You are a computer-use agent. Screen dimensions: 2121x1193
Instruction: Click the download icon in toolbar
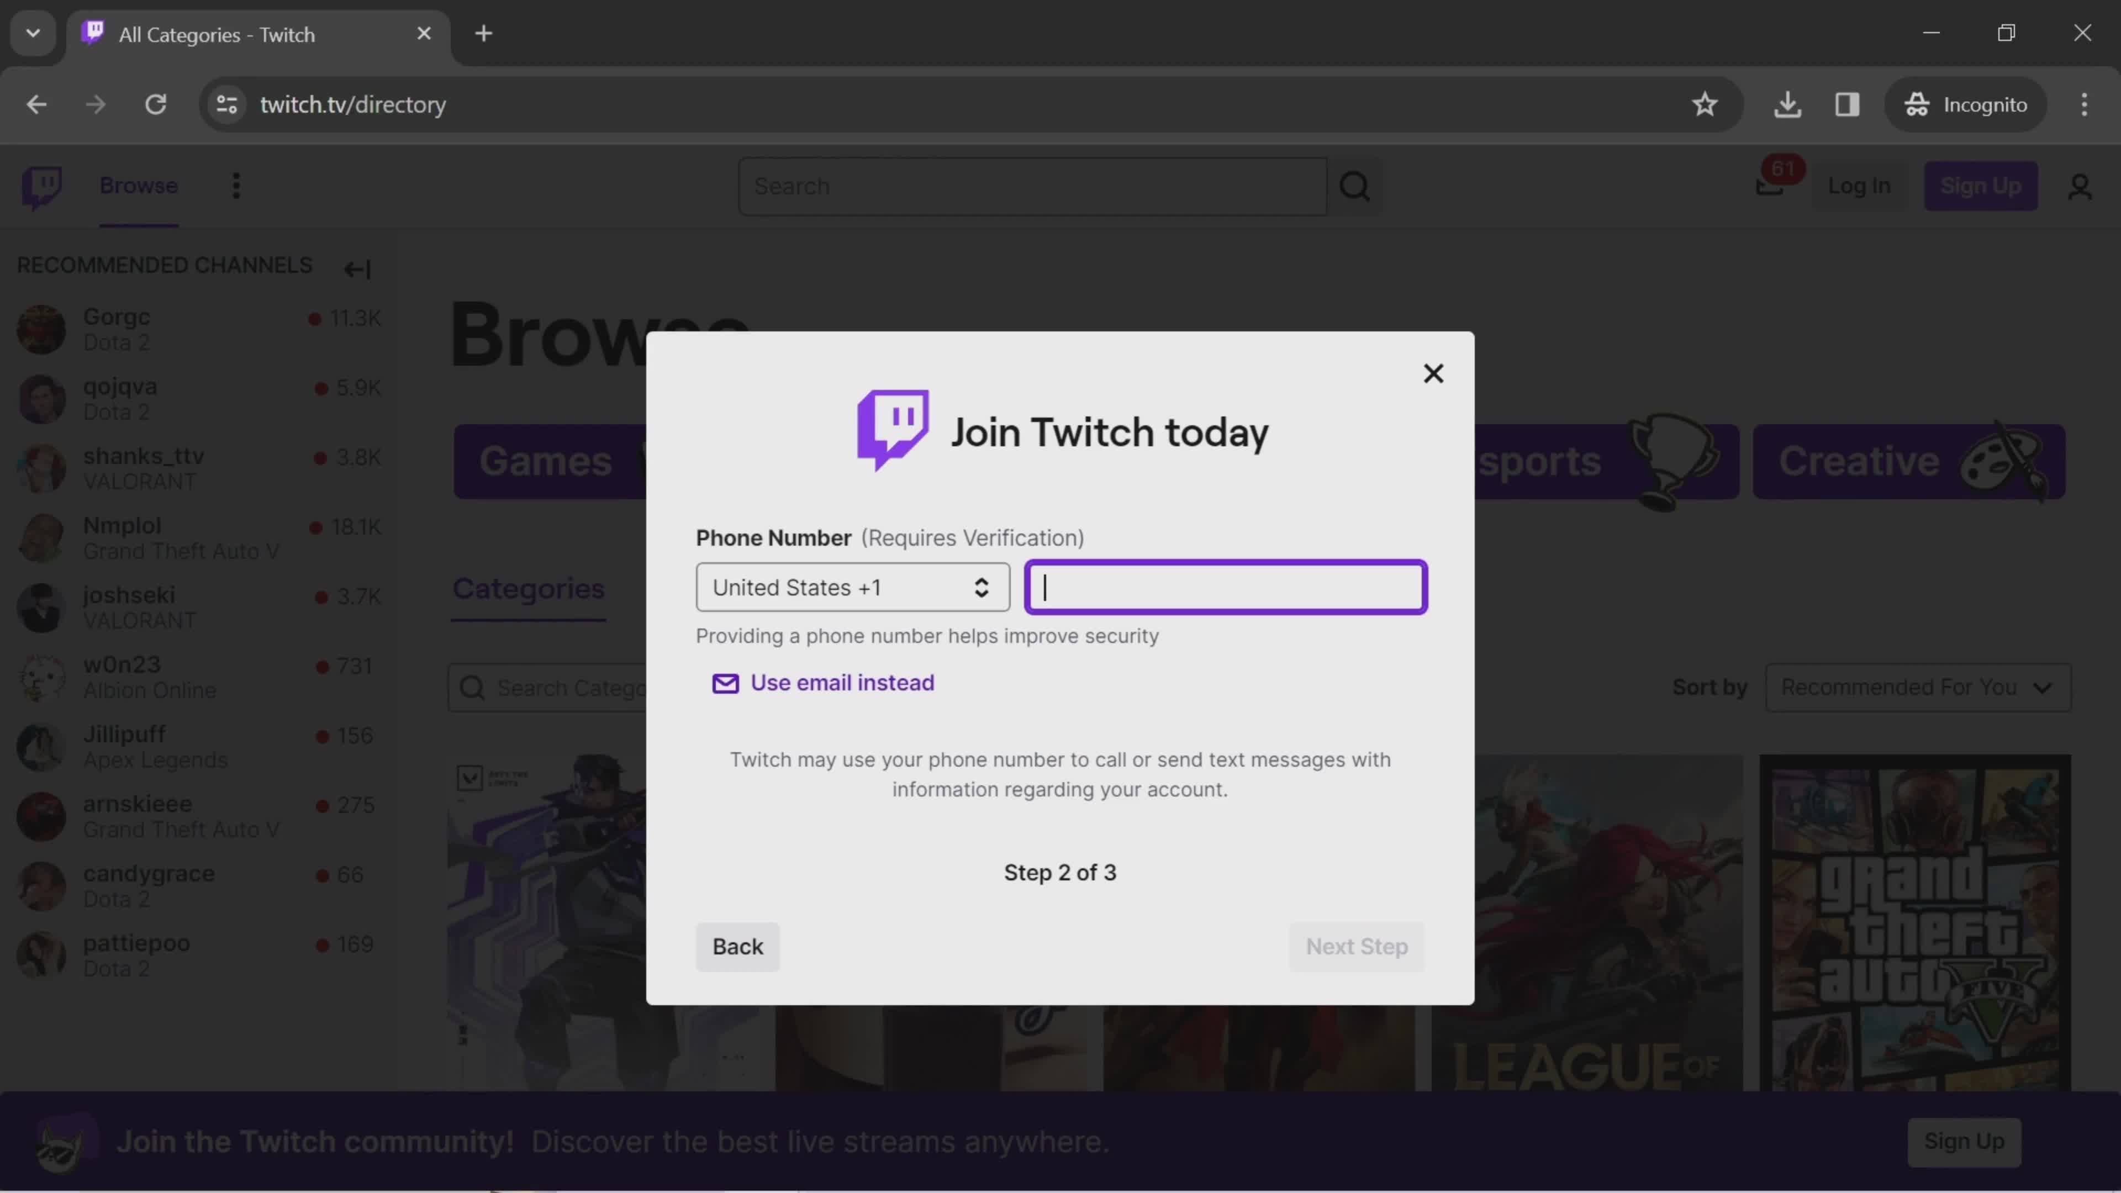pyautogui.click(x=1789, y=103)
